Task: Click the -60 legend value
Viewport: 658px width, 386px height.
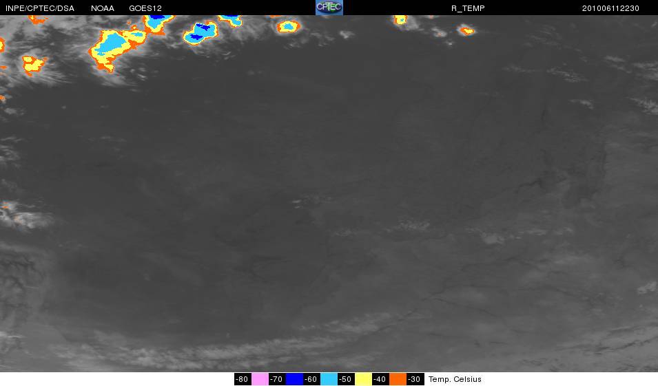Action: point(311,379)
